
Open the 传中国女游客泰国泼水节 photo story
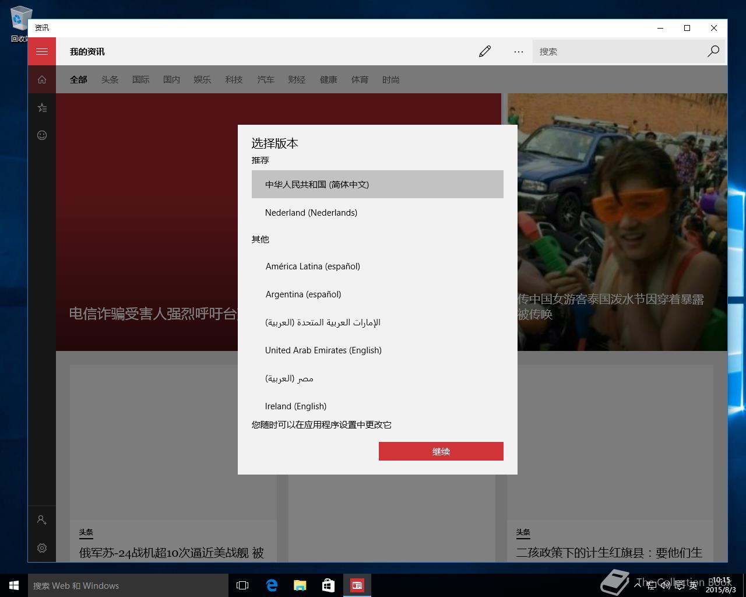[611, 307]
